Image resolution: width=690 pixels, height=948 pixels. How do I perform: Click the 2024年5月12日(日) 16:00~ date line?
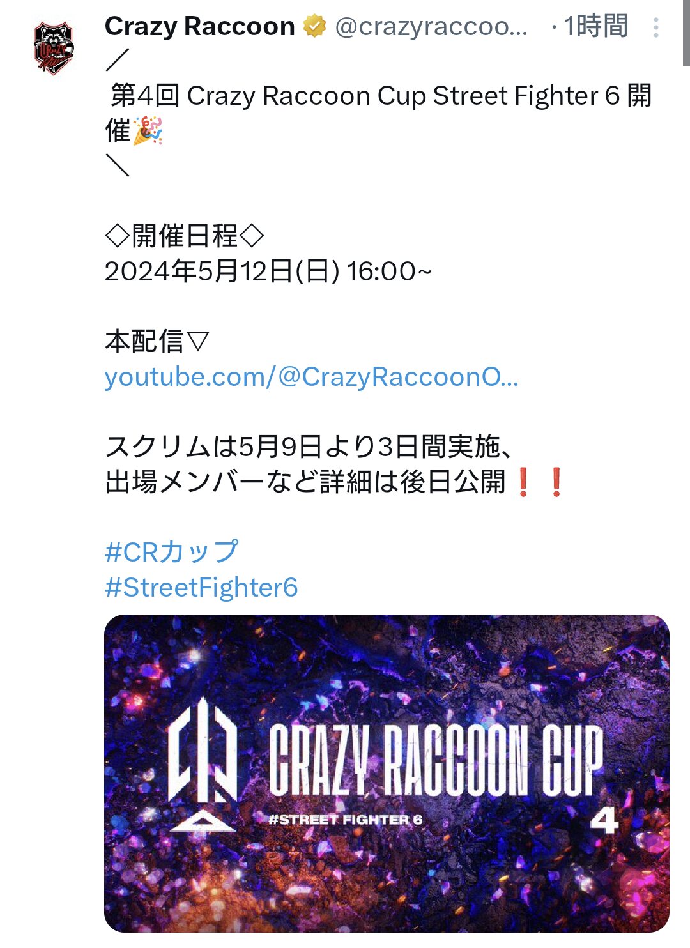click(268, 271)
